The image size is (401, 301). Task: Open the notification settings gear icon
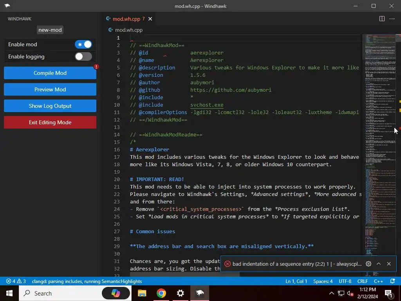[368, 264]
